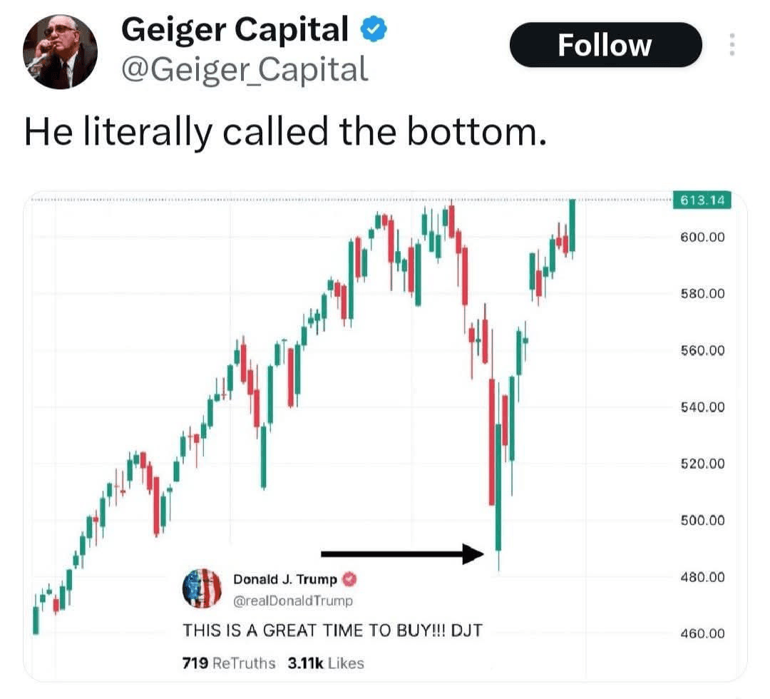The image size is (770, 699).
Task: Open the @realDonaldTrump handle
Action: click(x=293, y=601)
